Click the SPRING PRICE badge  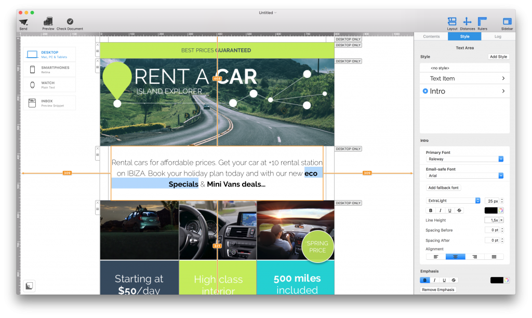pyautogui.click(x=317, y=247)
